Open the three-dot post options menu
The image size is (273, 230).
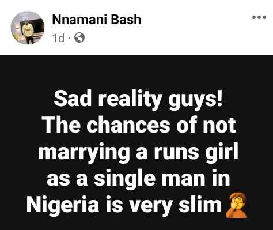259,17
